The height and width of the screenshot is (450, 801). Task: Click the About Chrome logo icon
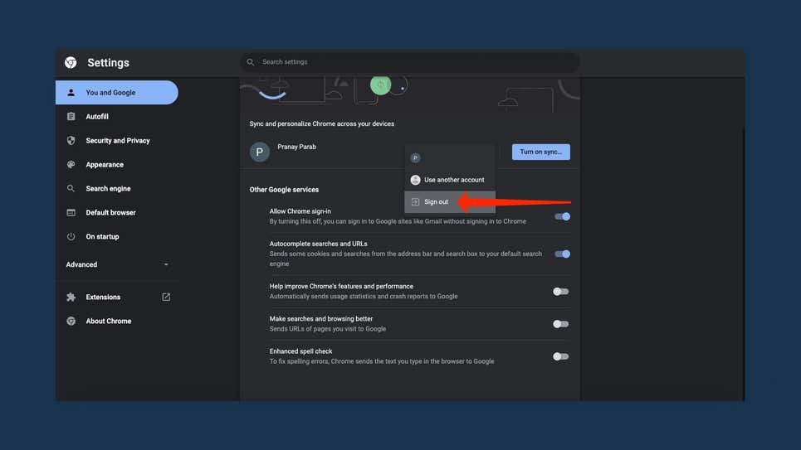pyautogui.click(x=71, y=322)
